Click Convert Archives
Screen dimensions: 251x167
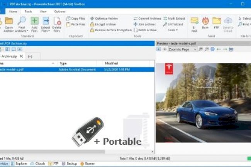(147, 19)
